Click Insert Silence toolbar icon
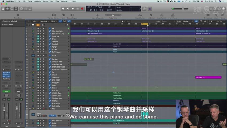 (173, 15)
